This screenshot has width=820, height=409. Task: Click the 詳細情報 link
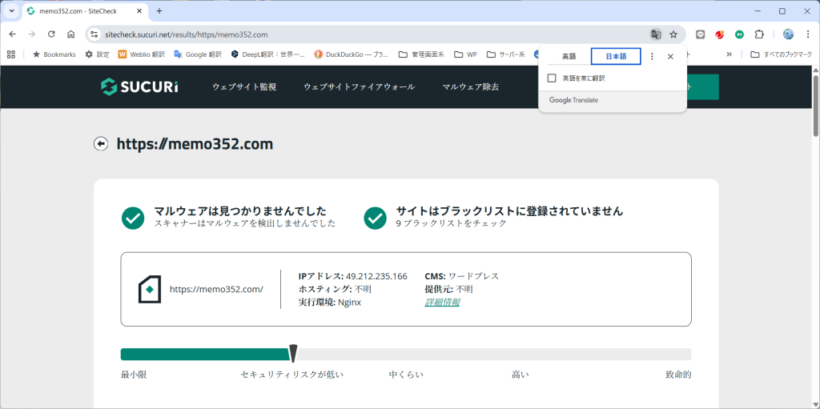[x=442, y=302]
